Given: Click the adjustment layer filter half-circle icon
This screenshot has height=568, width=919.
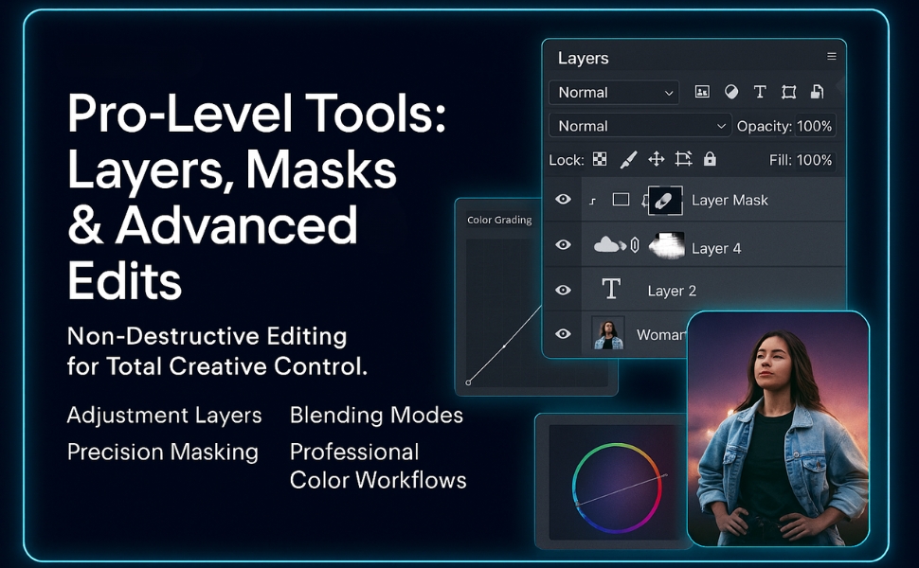Looking at the screenshot, I should tap(731, 92).
